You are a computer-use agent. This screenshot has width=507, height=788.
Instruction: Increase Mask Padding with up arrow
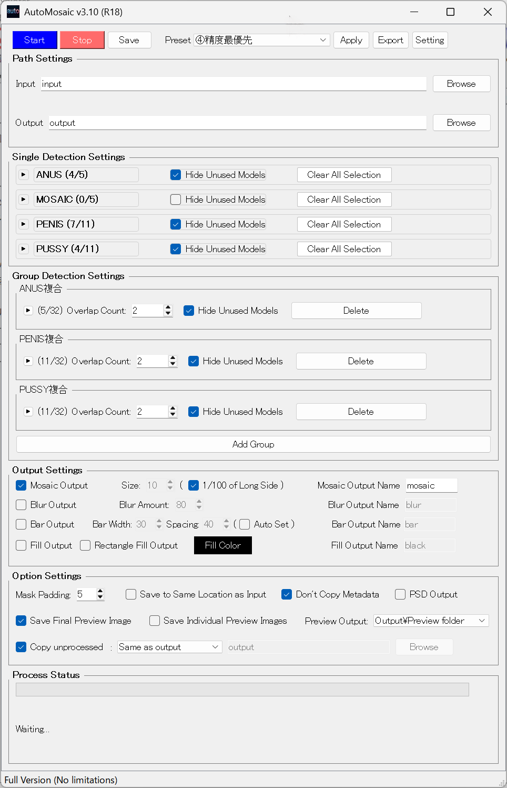[x=100, y=591]
